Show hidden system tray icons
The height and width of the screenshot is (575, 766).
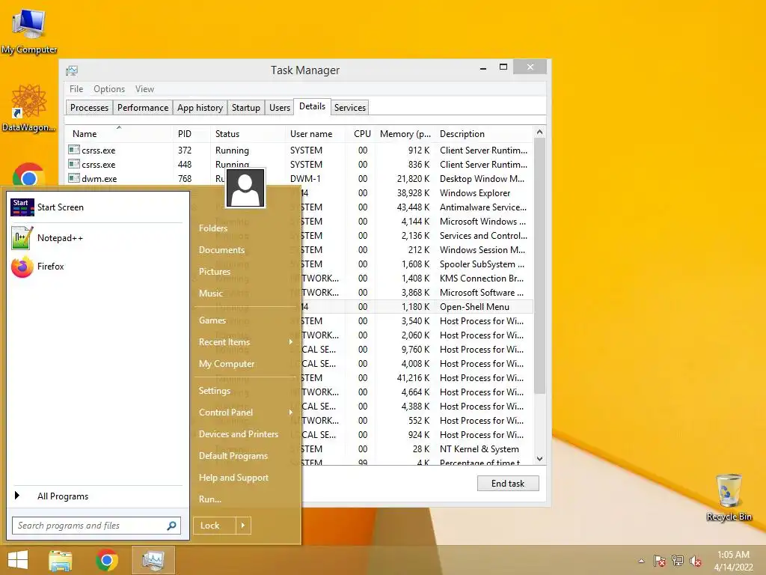pos(641,561)
